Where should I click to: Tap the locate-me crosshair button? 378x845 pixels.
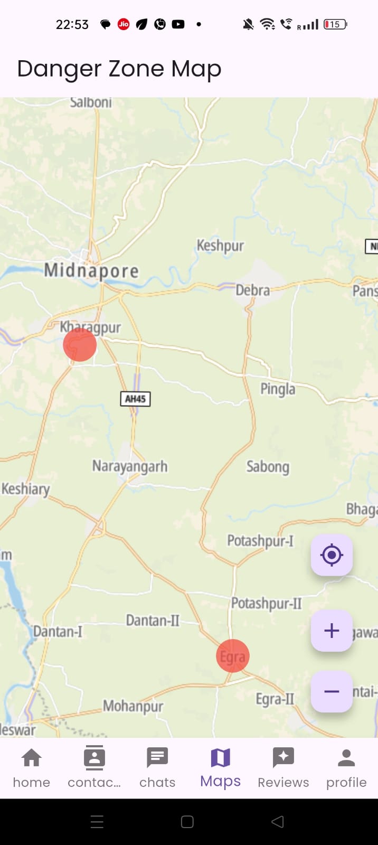(x=332, y=555)
